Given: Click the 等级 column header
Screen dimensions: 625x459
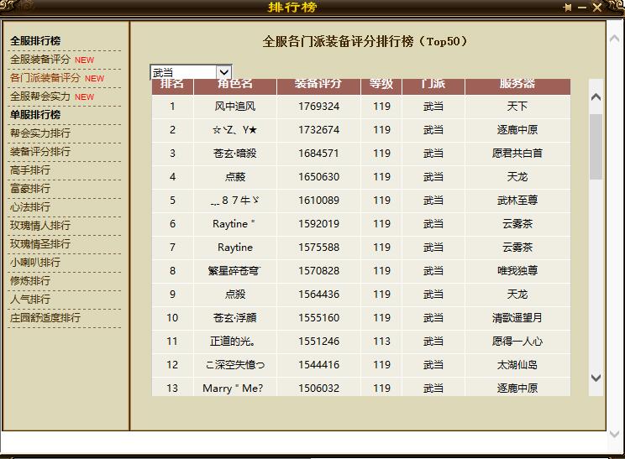Looking at the screenshot, I should 381,85.
